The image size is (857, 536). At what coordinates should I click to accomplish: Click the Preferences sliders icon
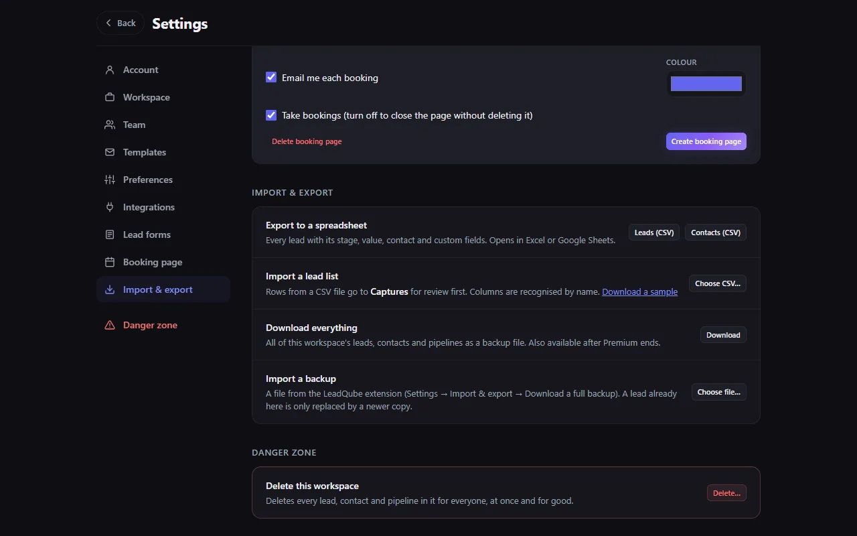click(110, 180)
